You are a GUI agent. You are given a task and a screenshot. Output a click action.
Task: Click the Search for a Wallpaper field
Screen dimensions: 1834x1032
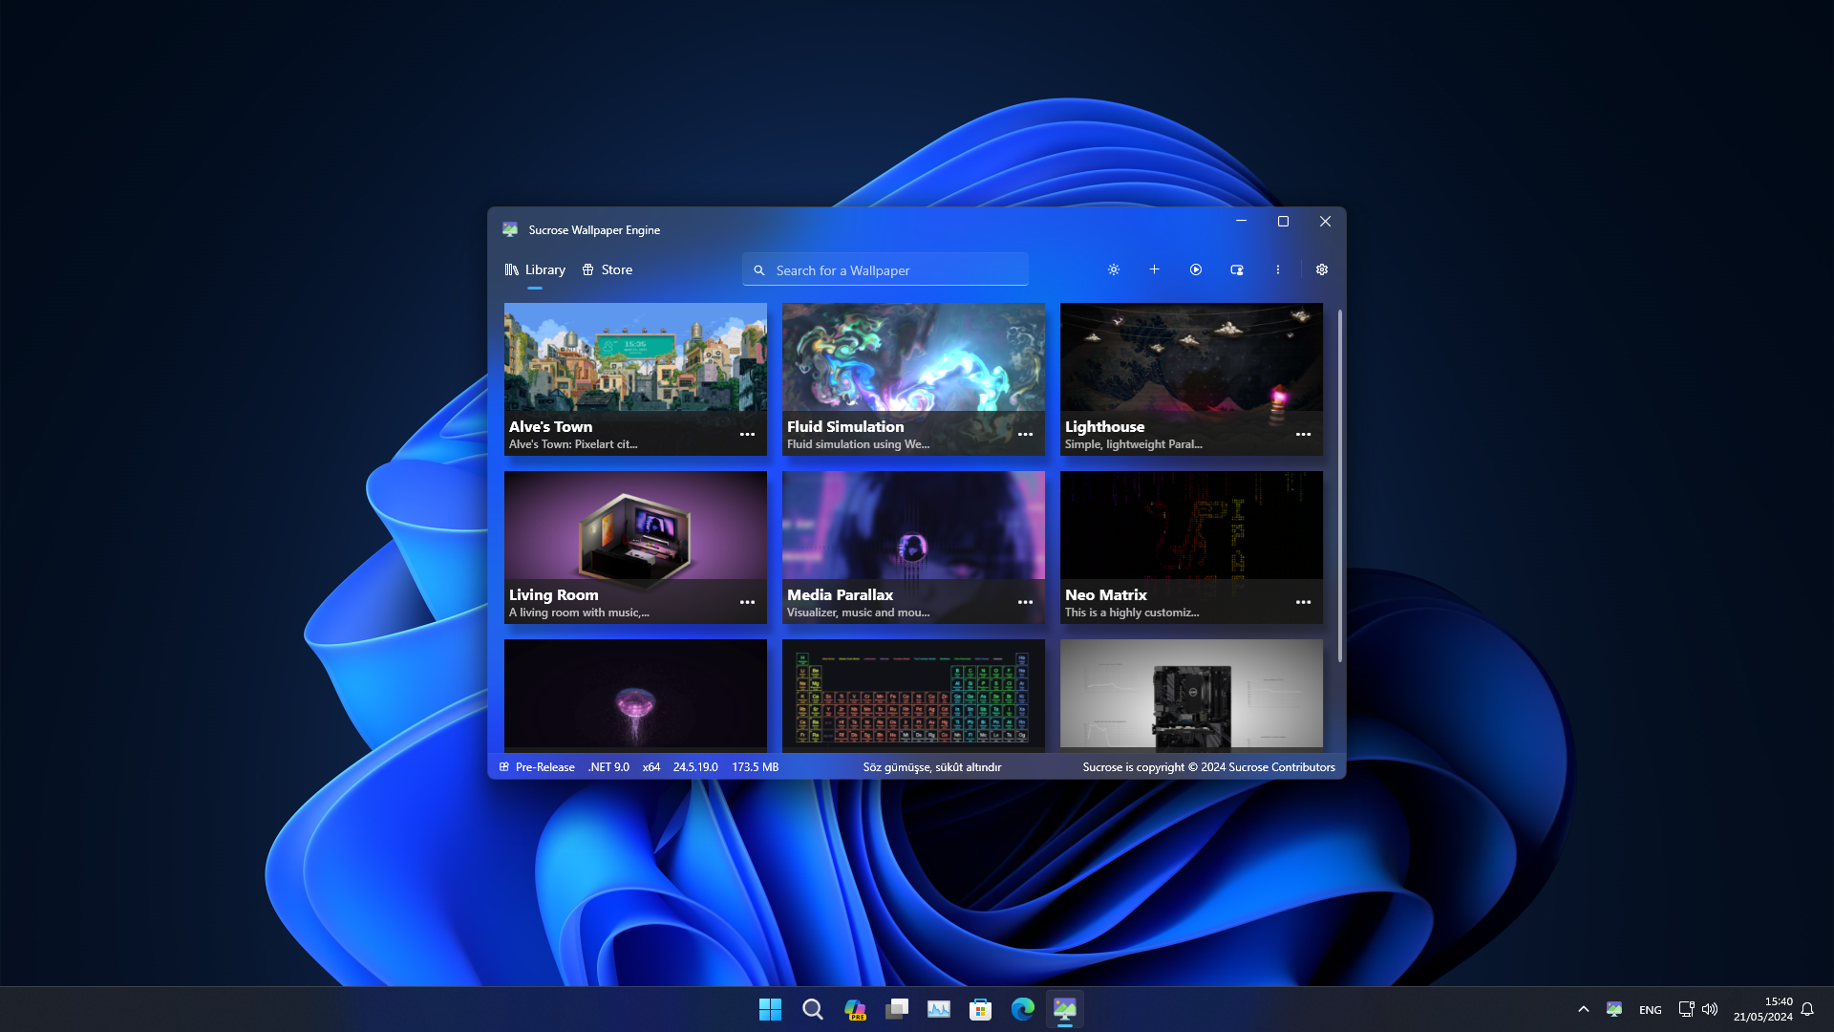[x=885, y=269]
